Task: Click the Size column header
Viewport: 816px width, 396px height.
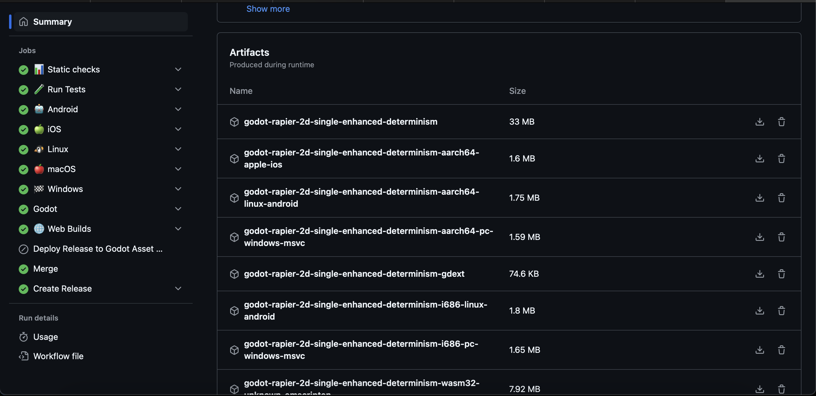Action: coord(517,91)
